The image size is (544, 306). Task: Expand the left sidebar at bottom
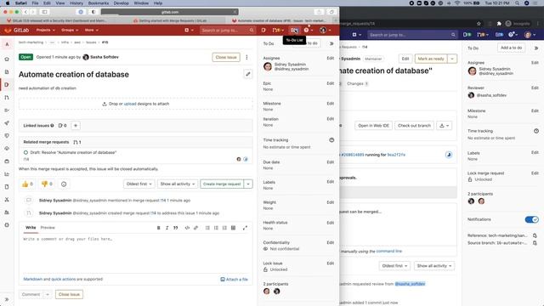7,299
